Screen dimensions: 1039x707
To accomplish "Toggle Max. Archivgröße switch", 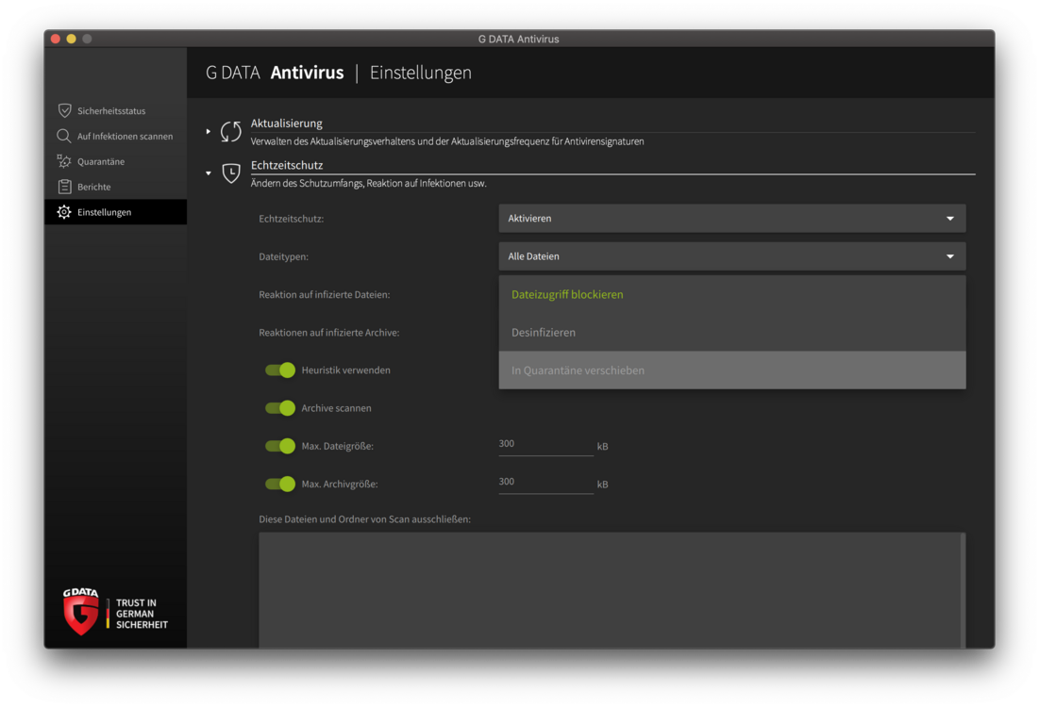I will (x=280, y=484).
